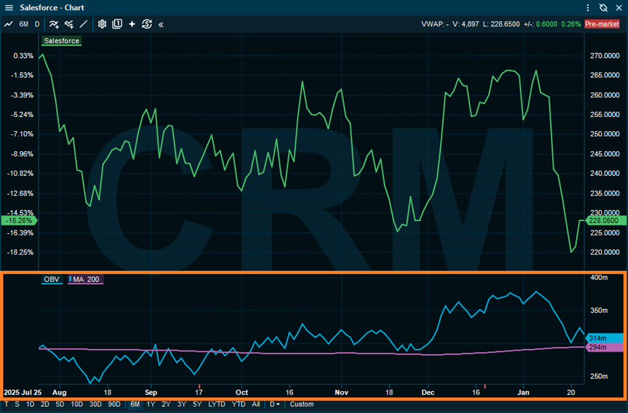Open chart settings gear
The image size is (628, 413).
pos(102,24)
